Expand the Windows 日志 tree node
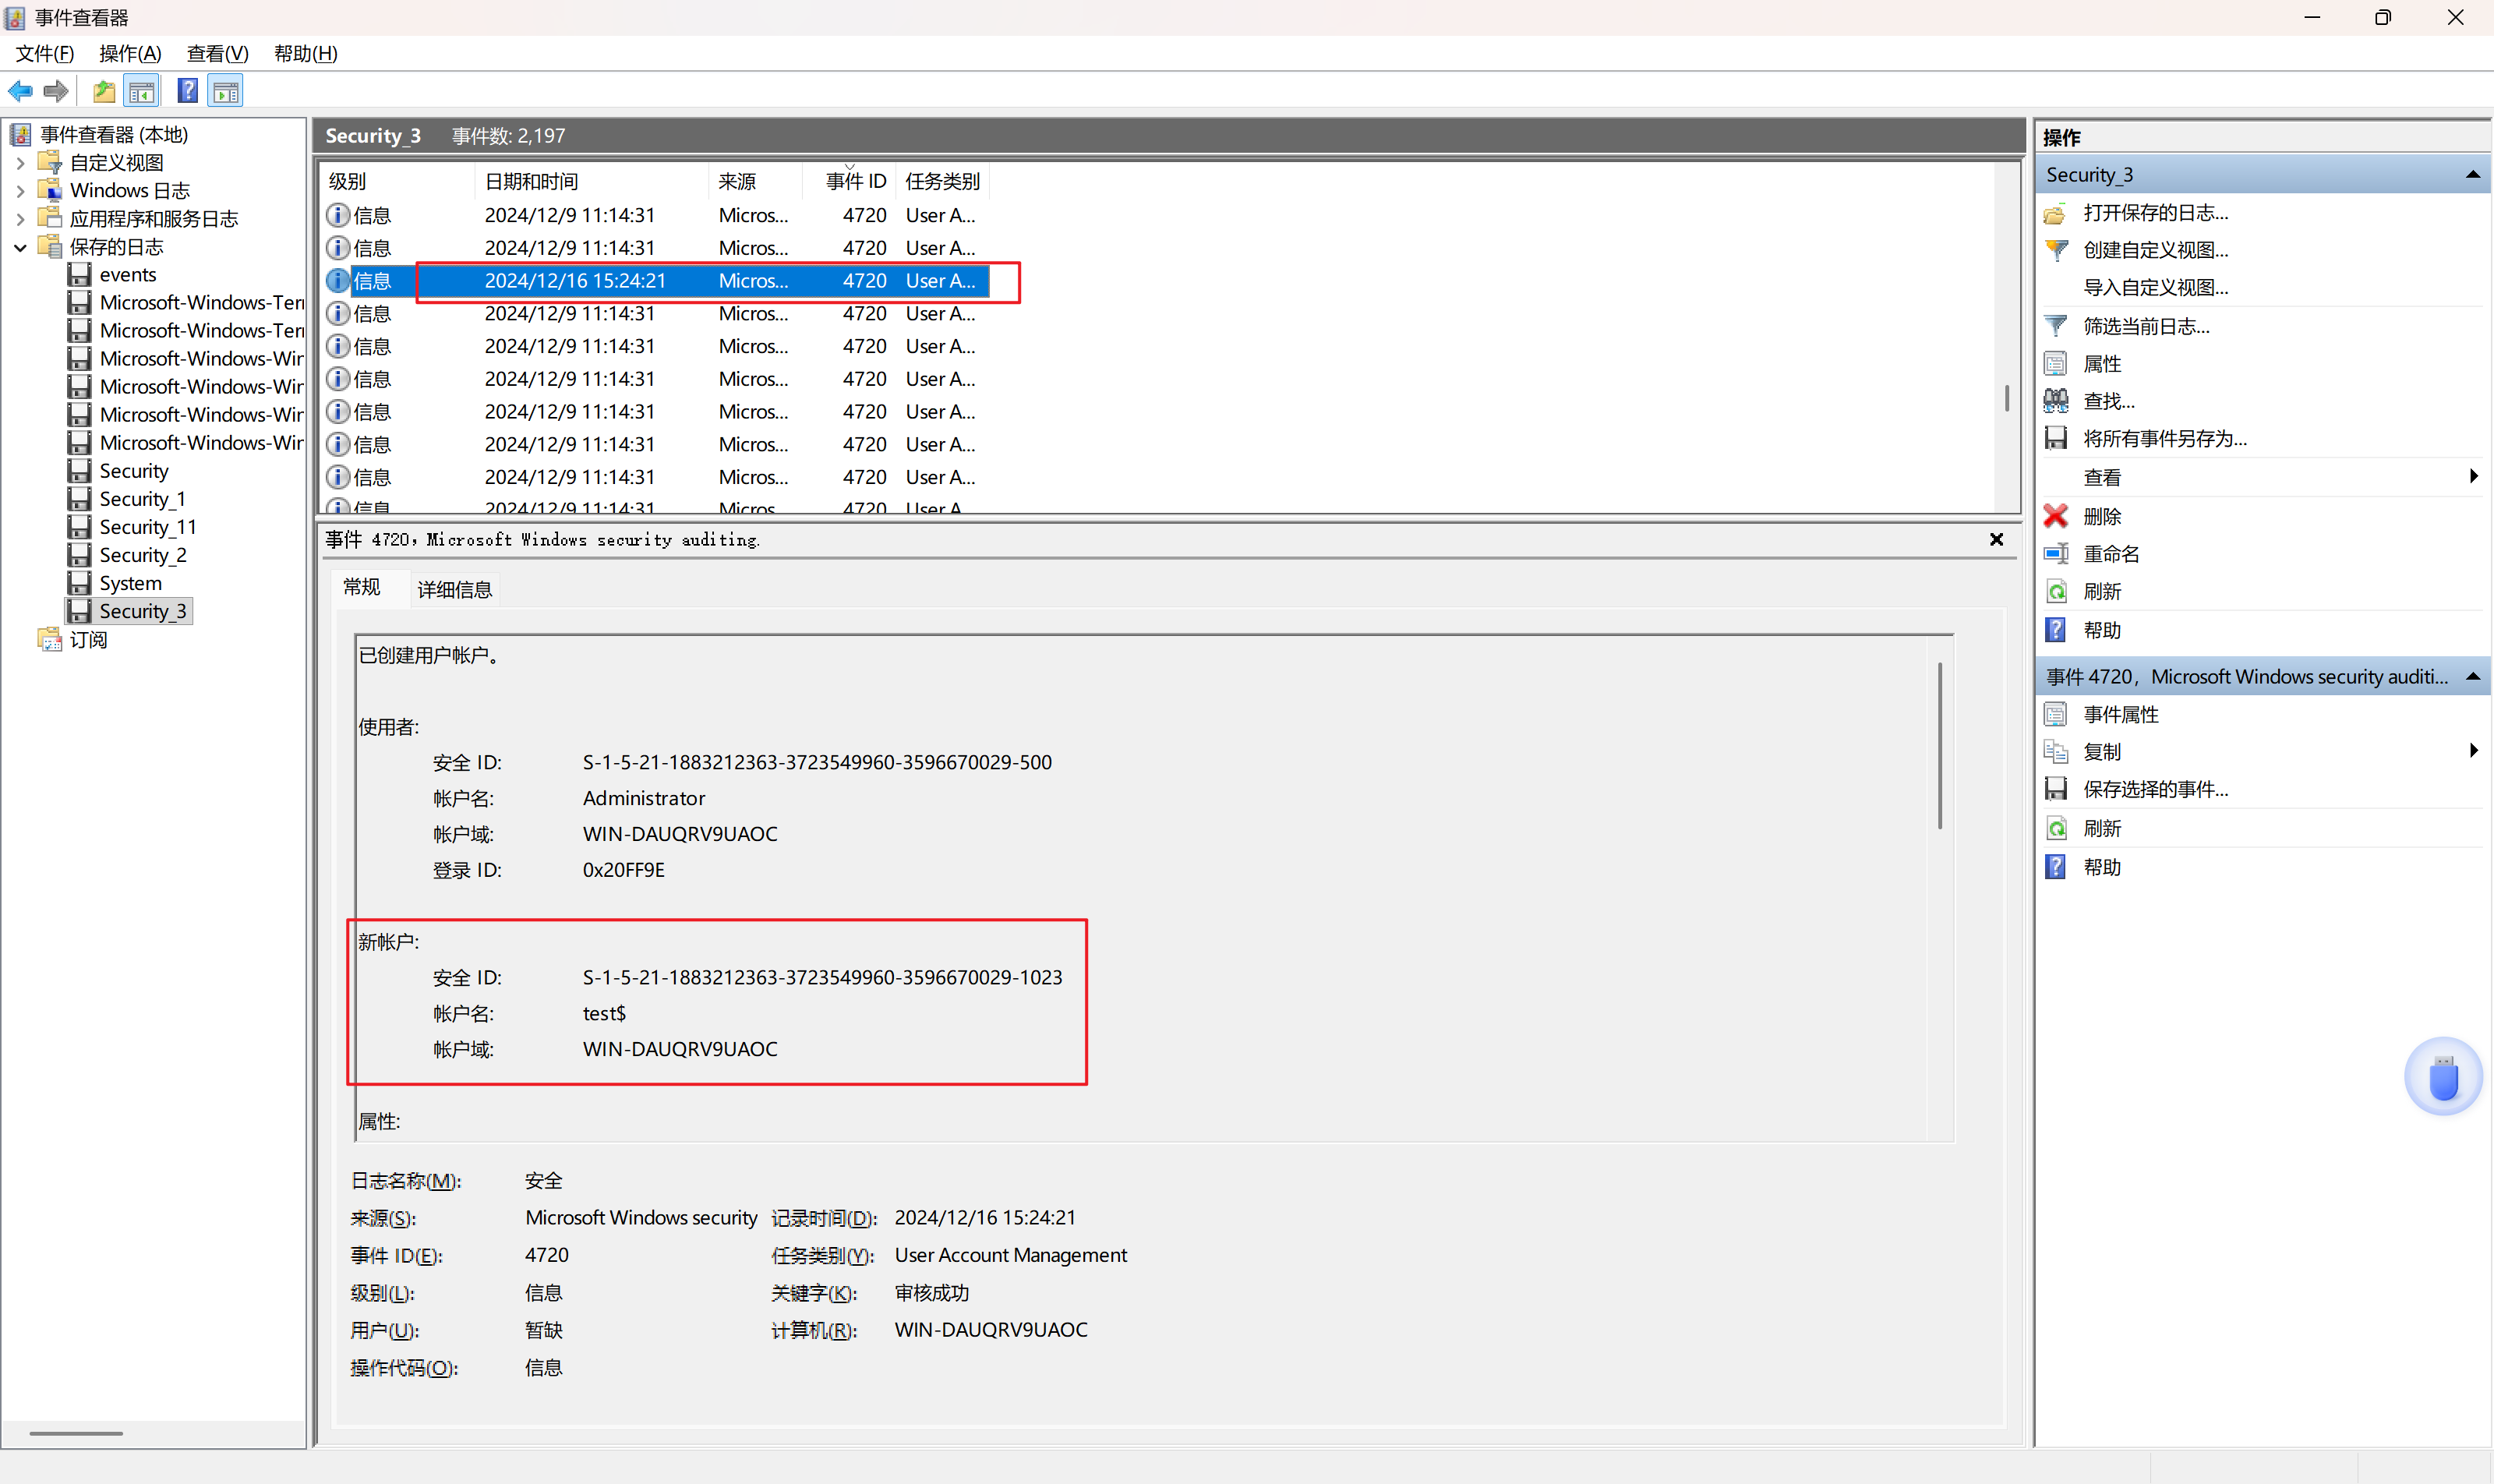The width and height of the screenshot is (2494, 1484). point(20,190)
